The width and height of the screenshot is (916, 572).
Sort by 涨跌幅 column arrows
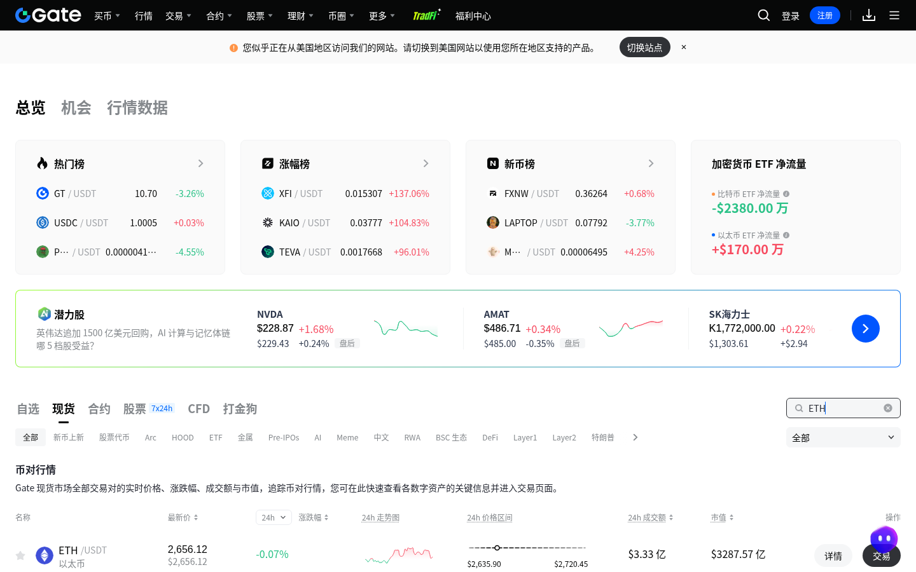326,517
